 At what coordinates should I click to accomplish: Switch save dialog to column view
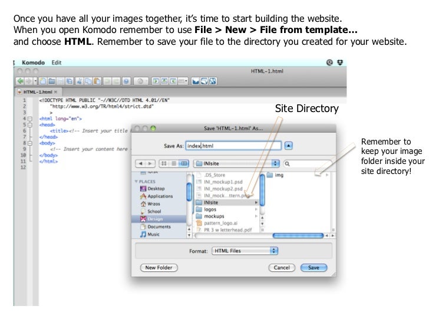pos(184,163)
